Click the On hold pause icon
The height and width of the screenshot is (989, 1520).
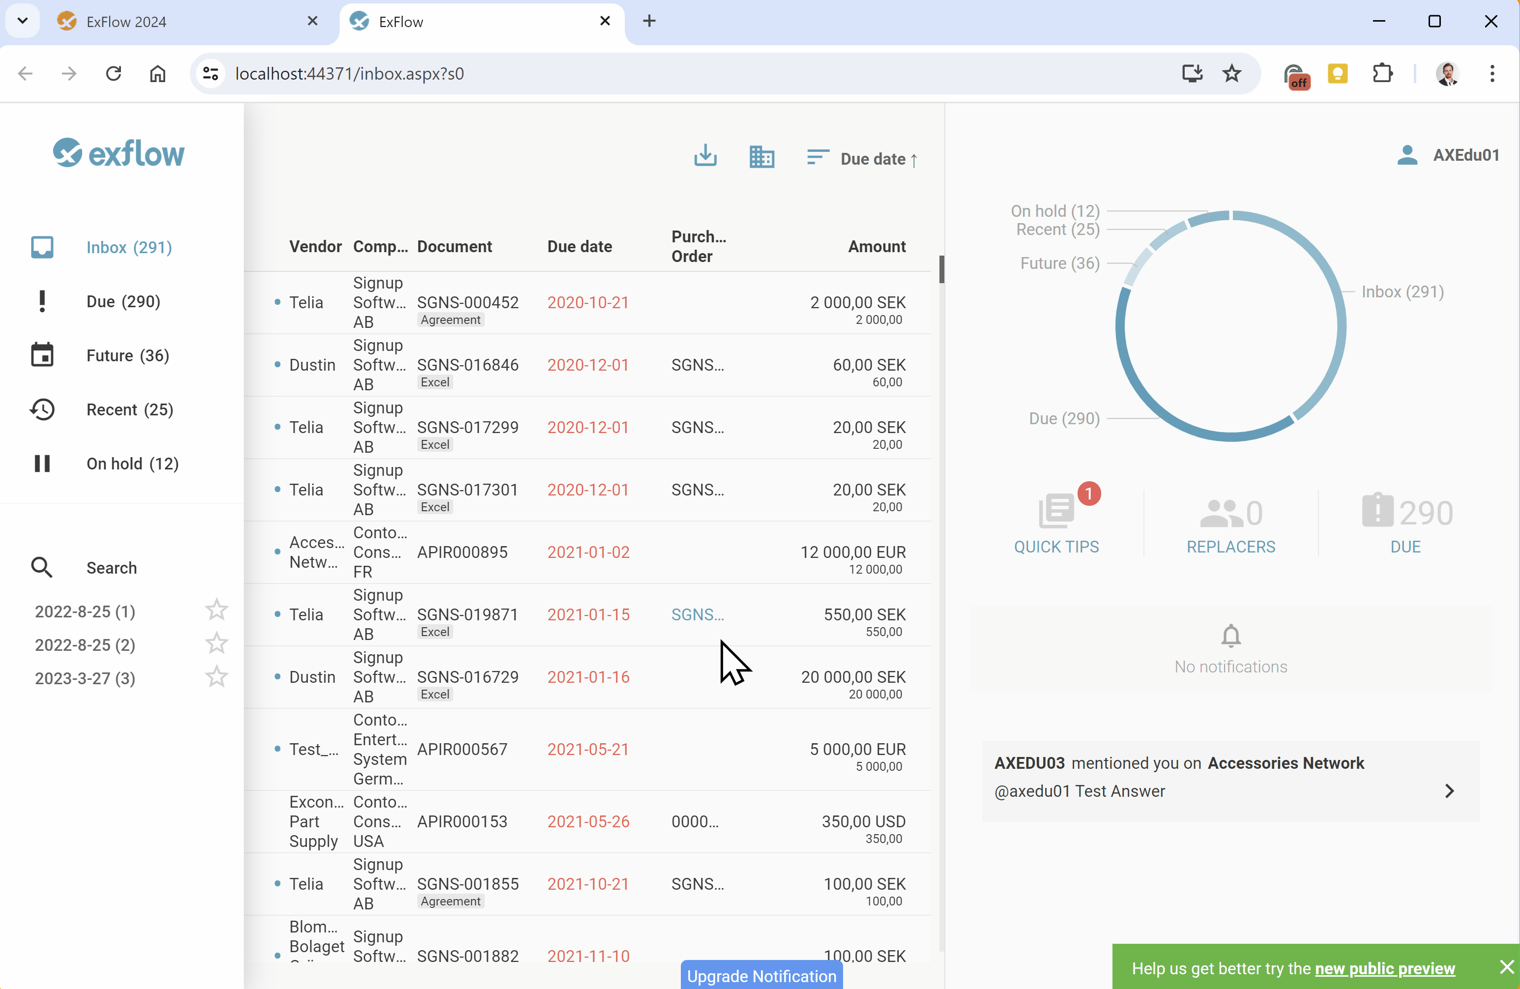(x=42, y=464)
